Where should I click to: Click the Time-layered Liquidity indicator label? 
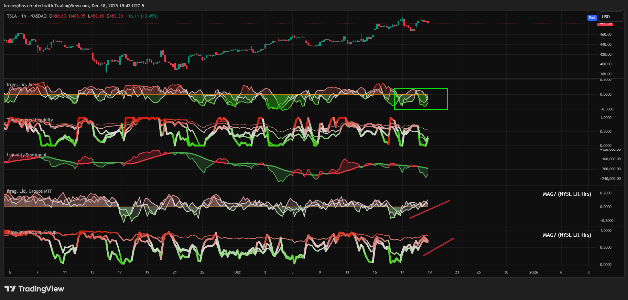30,120
